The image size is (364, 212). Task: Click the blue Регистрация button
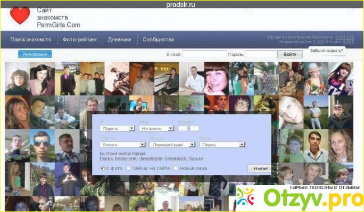(x=35, y=54)
